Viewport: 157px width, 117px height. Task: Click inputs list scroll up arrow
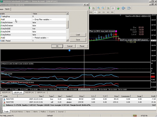[x=67, y=13]
